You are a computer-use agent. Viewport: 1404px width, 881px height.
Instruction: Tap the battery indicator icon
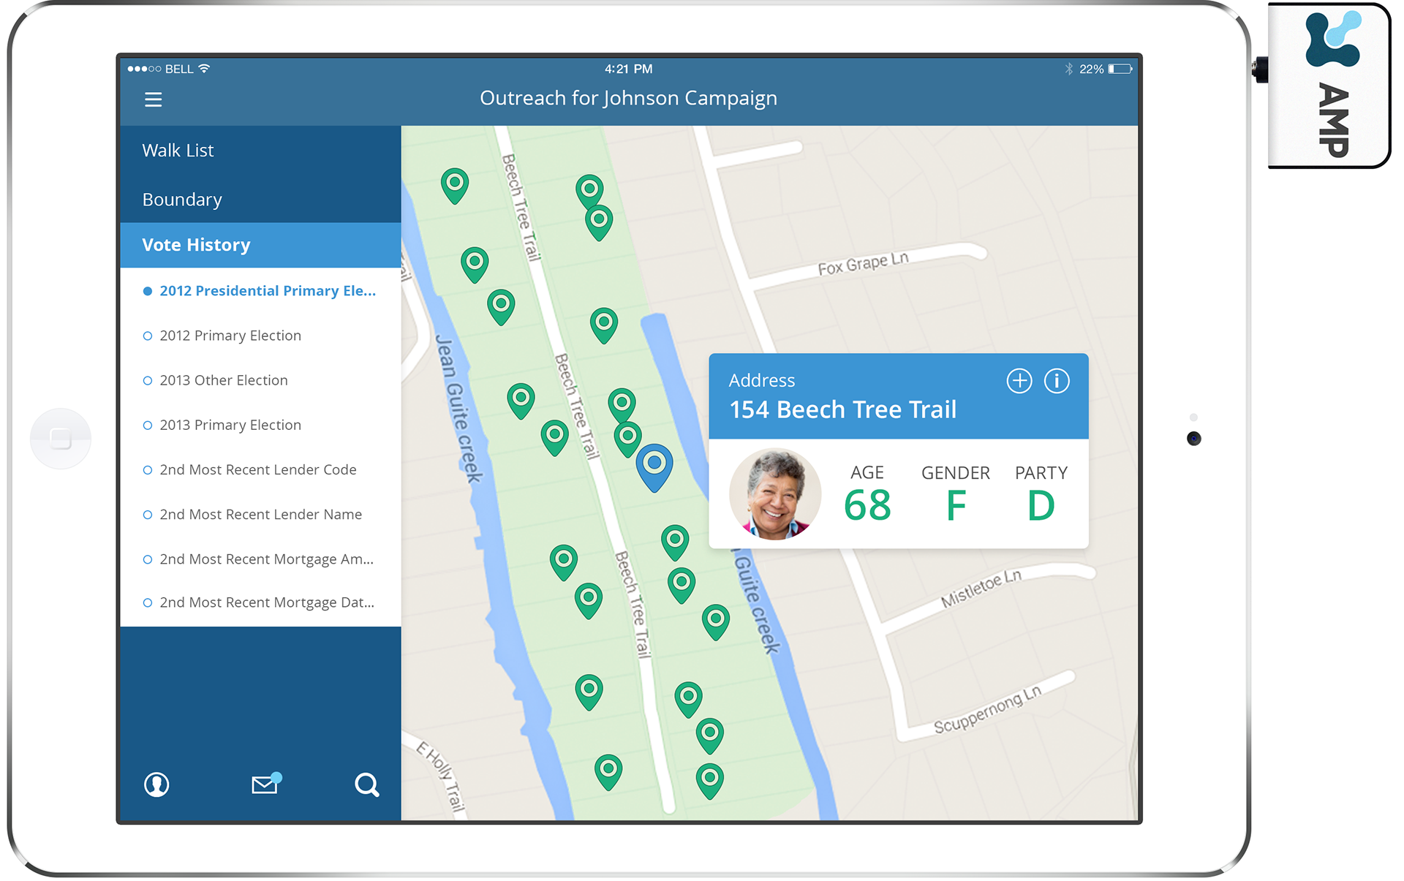[x=1120, y=69]
